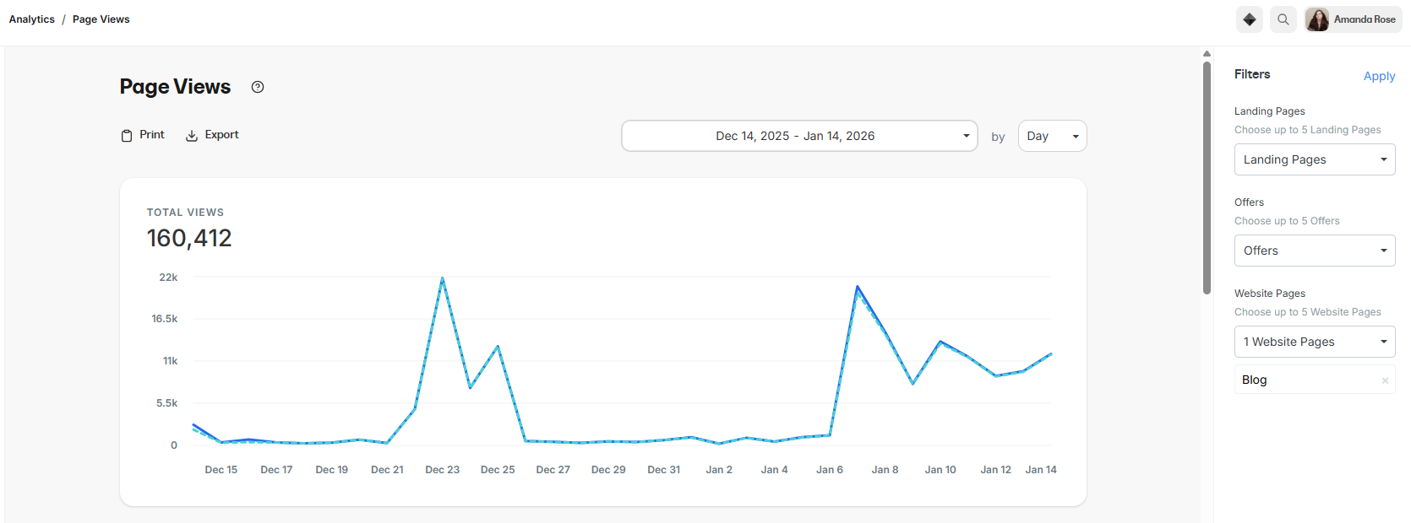
Task: Click the 16.5k y-axis label
Action: click(x=165, y=319)
